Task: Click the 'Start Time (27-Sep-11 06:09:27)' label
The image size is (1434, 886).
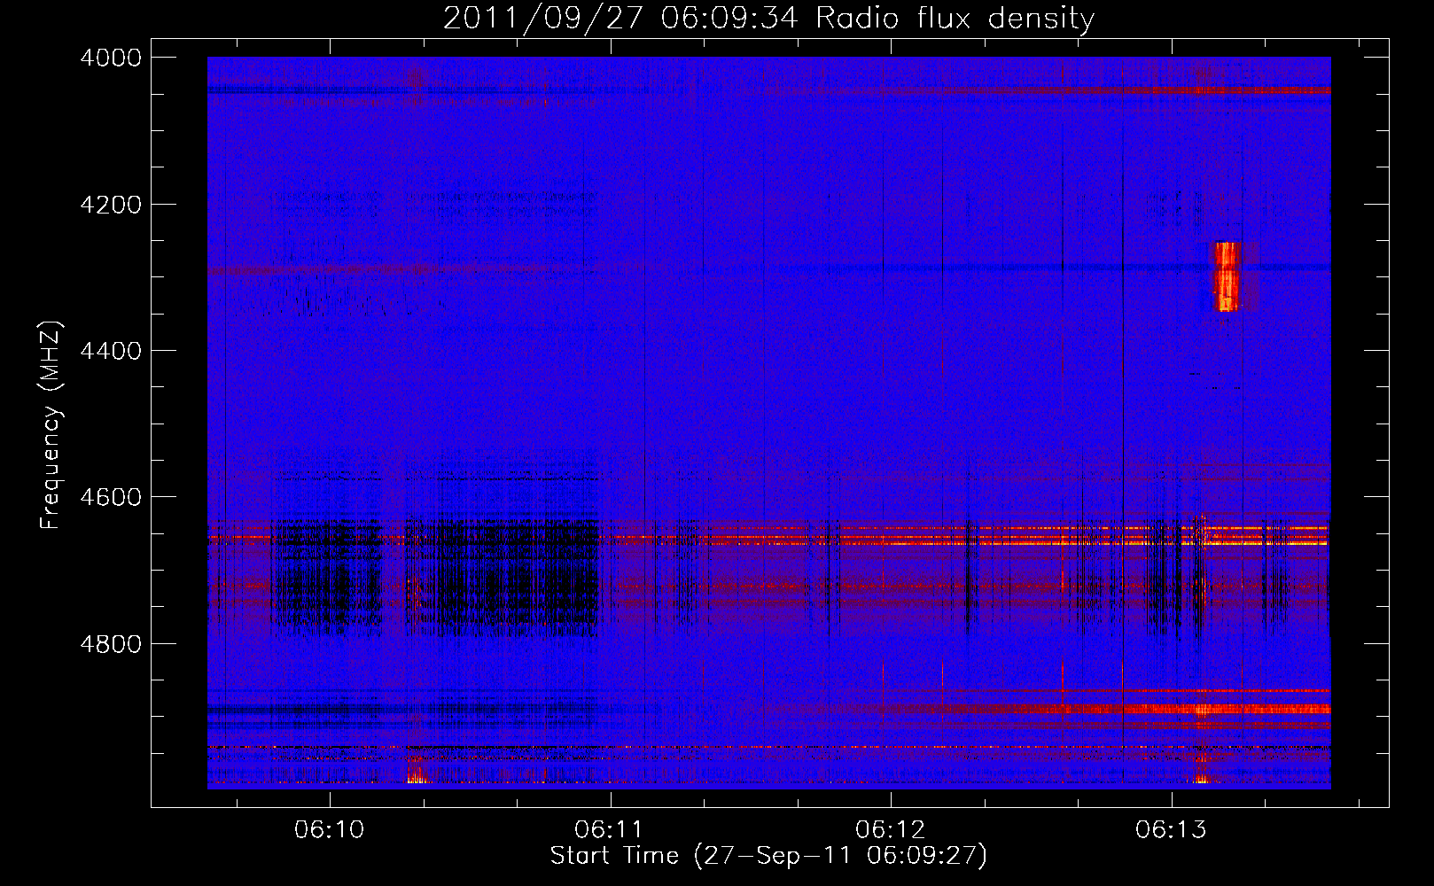Action: (768, 856)
